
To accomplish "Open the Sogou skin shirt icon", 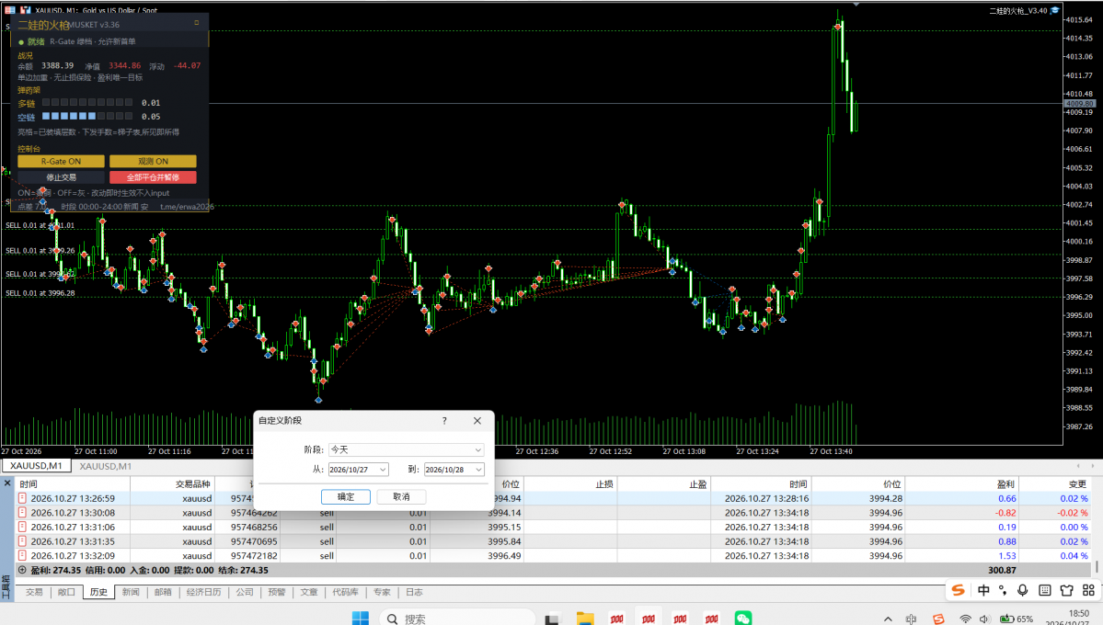I will click(x=1066, y=591).
